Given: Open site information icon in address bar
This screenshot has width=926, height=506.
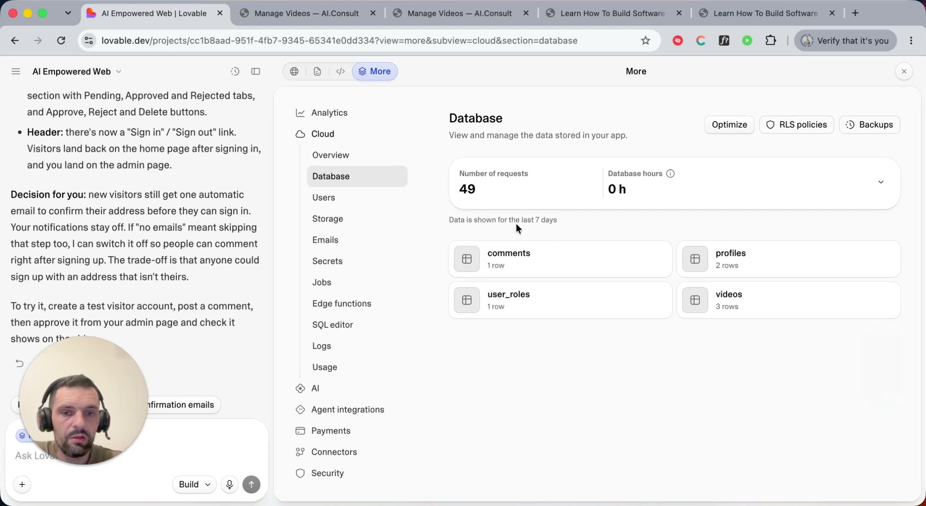Looking at the screenshot, I should coord(89,41).
